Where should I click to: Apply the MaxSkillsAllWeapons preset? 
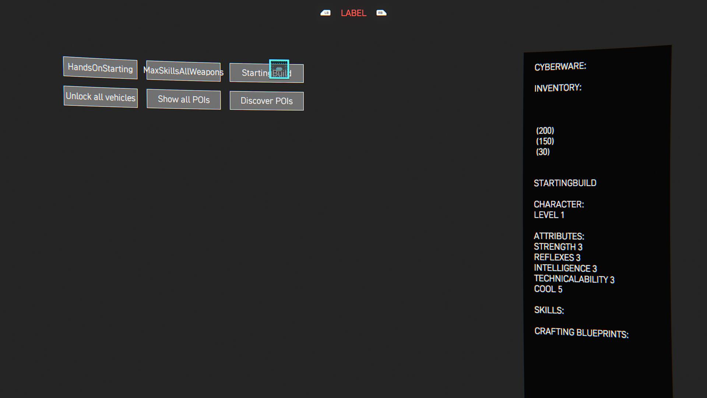183,71
